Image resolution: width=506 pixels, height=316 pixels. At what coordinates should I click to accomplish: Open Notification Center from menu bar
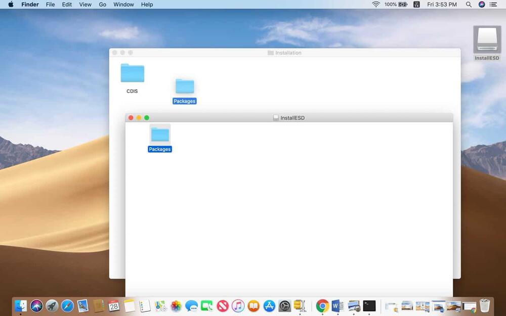(493, 5)
